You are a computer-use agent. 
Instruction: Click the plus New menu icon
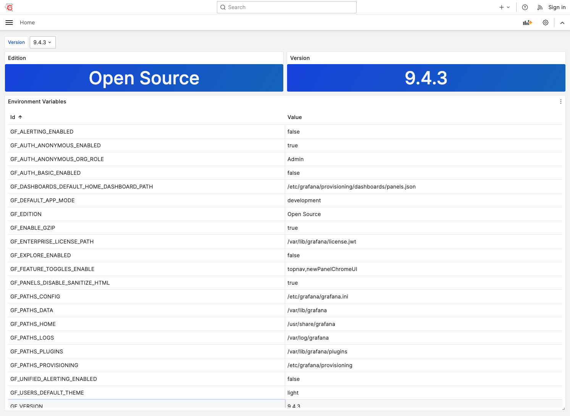click(x=504, y=7)
